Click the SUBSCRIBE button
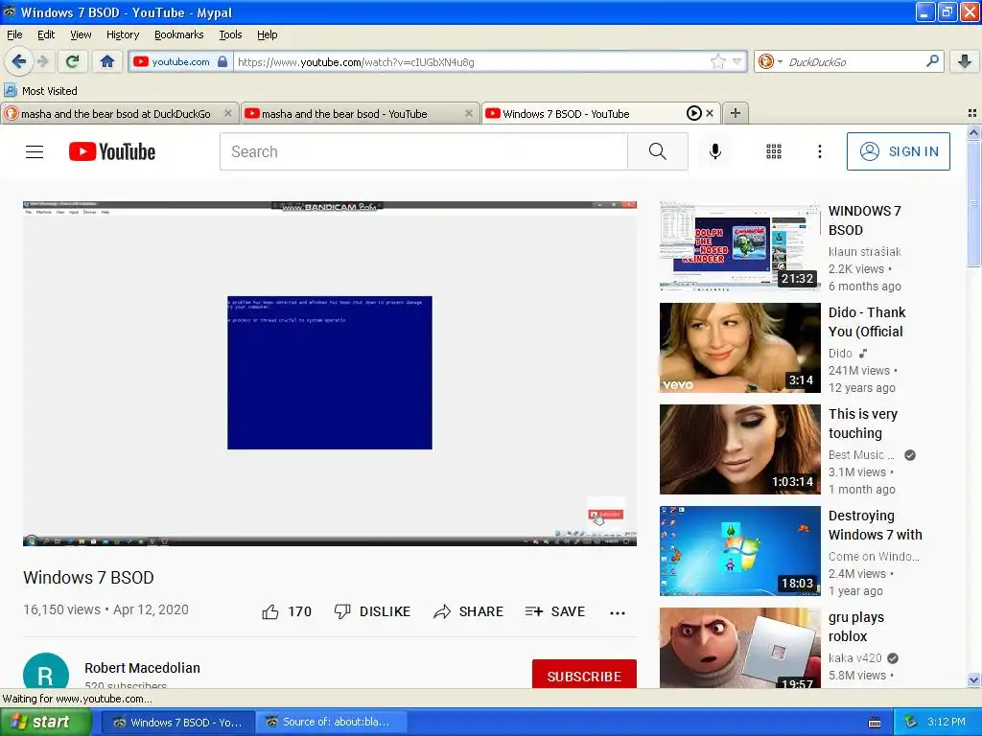The image size is (982, 736). coord(584,676)
